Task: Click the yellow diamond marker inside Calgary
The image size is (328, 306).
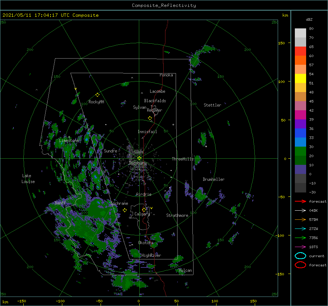Action: (x=144, y=210)
